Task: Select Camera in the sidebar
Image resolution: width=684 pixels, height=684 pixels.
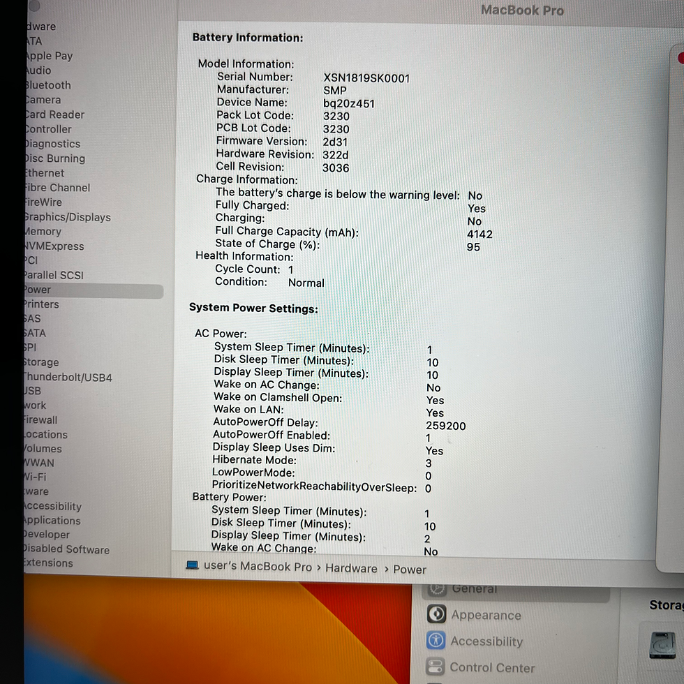Action: pos(43,99)
